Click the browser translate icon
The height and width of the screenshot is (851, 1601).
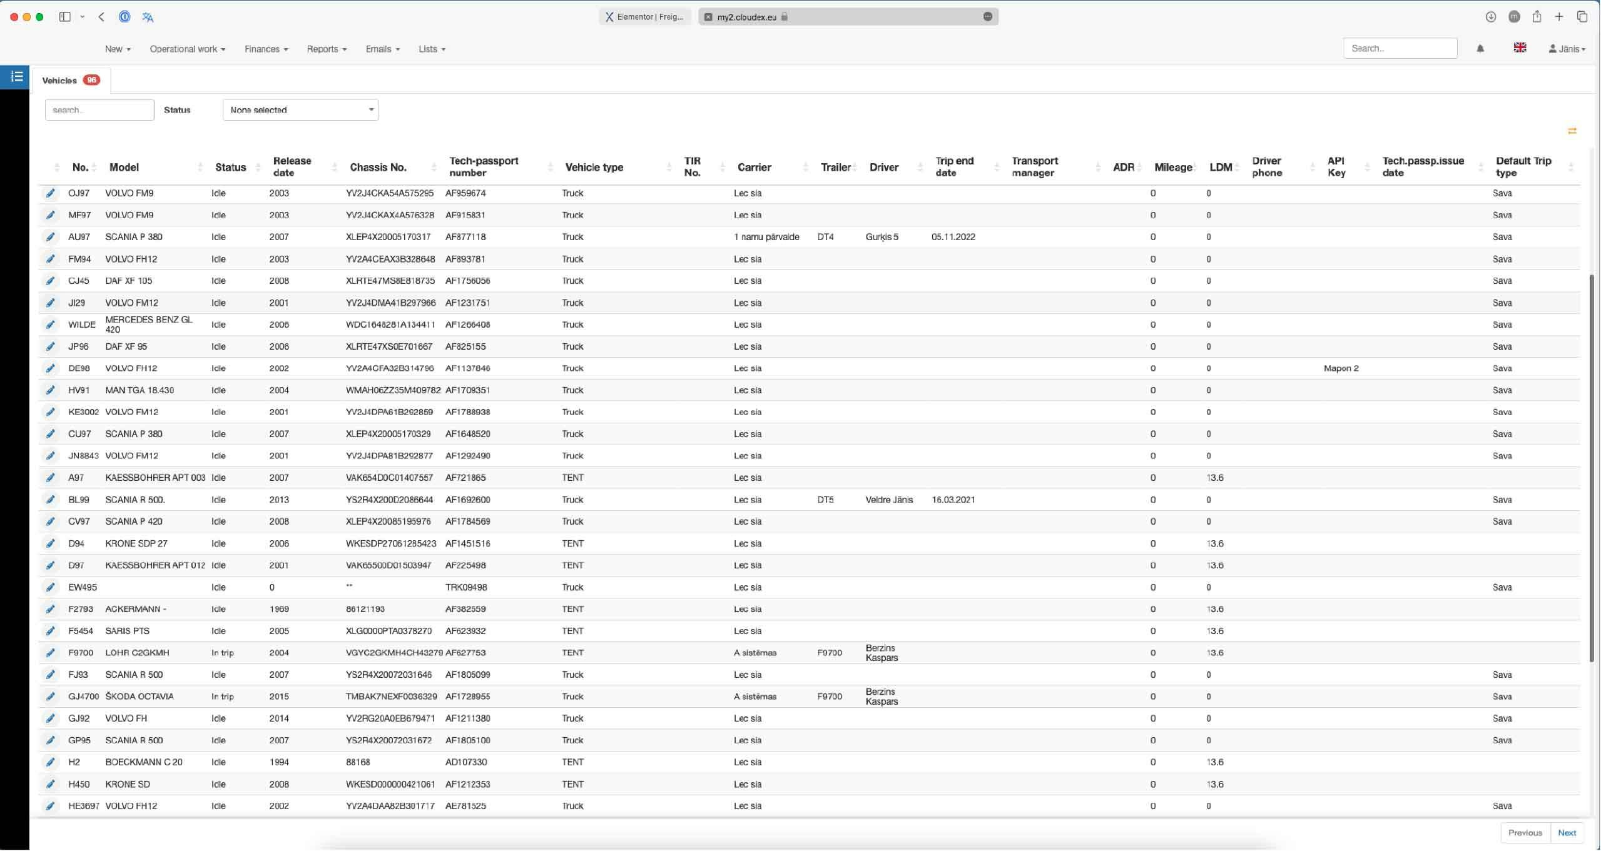click(x=148, y=17)
